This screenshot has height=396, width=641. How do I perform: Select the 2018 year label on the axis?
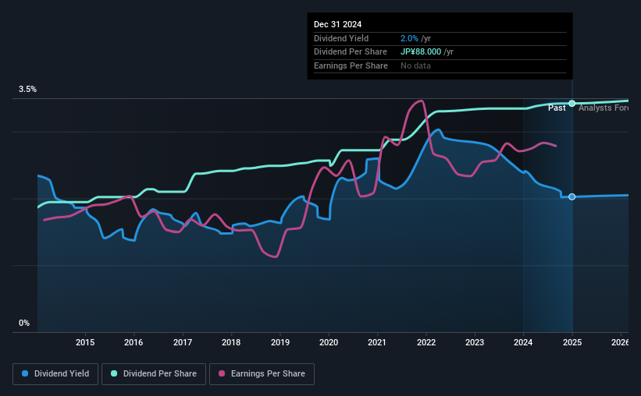231,342
